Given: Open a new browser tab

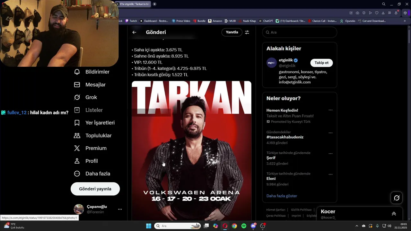Looking at the screenshot, I should tap(154, 4).
